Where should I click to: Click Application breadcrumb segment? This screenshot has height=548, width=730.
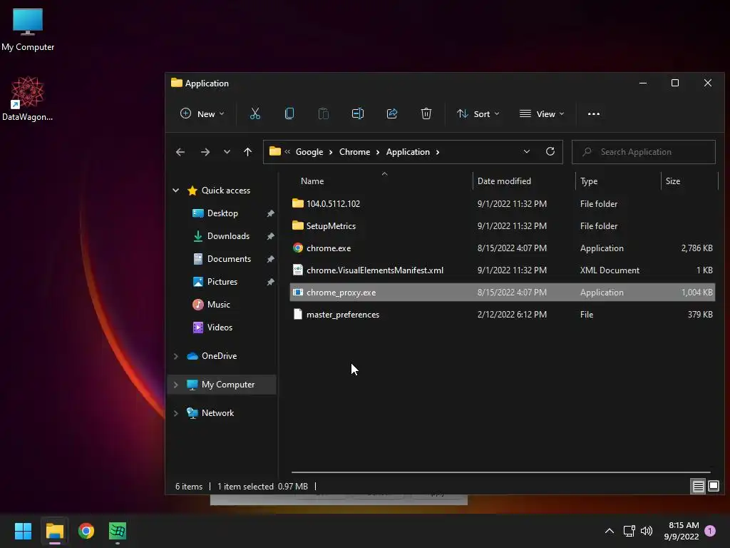click(x=408, y=152)
